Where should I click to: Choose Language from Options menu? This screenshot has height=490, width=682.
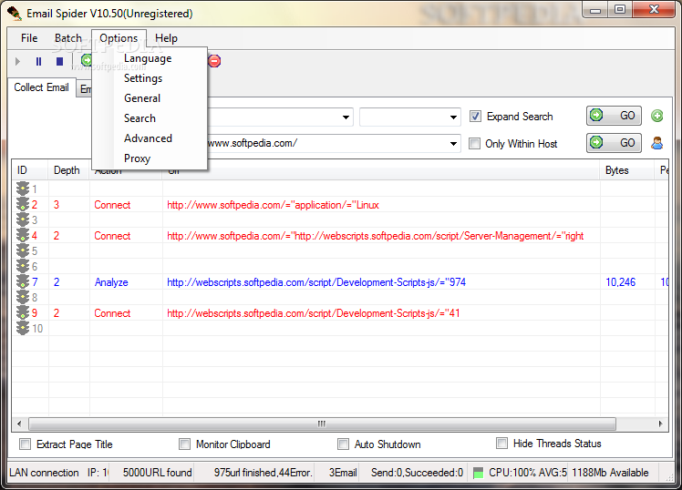click(148, 58)
